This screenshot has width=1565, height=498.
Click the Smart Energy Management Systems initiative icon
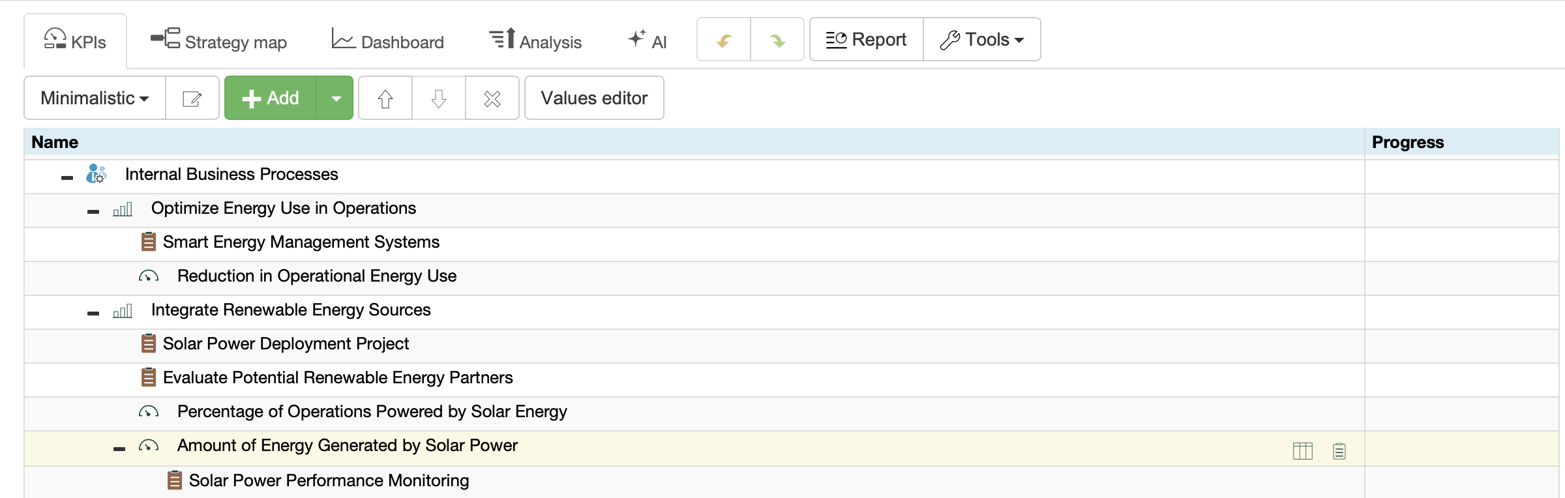[x=149, y=242]
